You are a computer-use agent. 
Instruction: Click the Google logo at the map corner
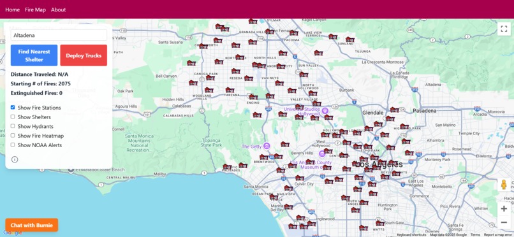point(13,233)
